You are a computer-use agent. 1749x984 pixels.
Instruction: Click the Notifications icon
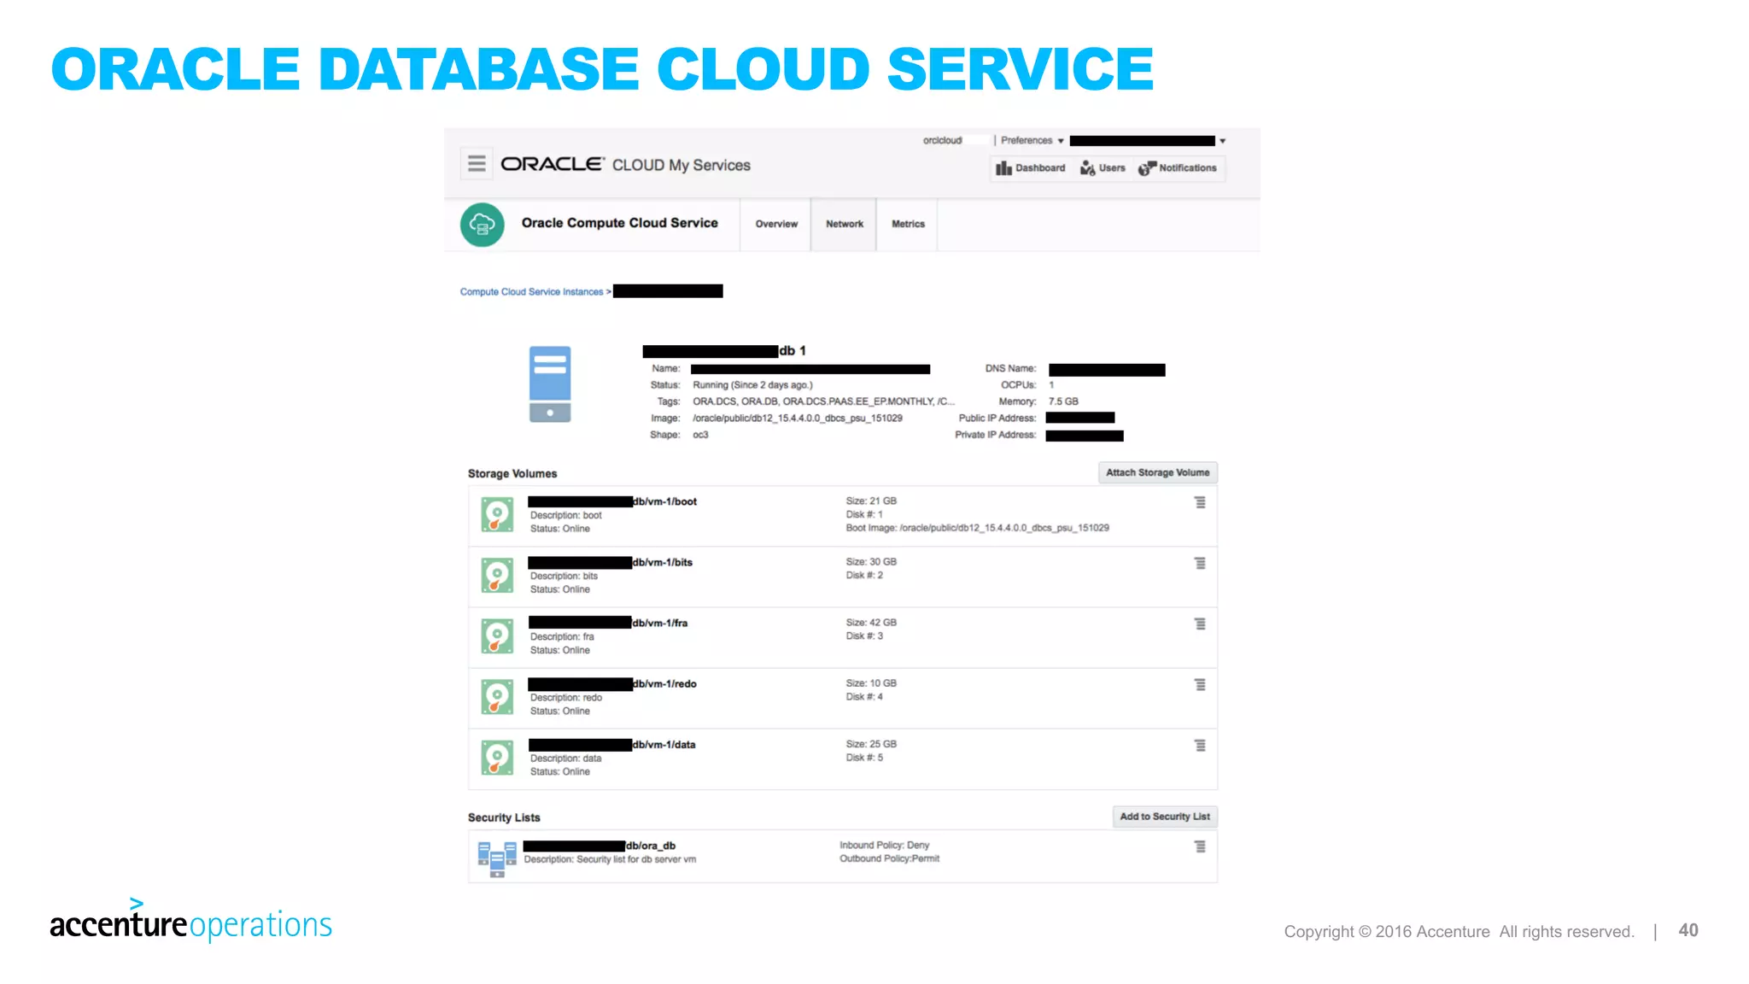1147,168
